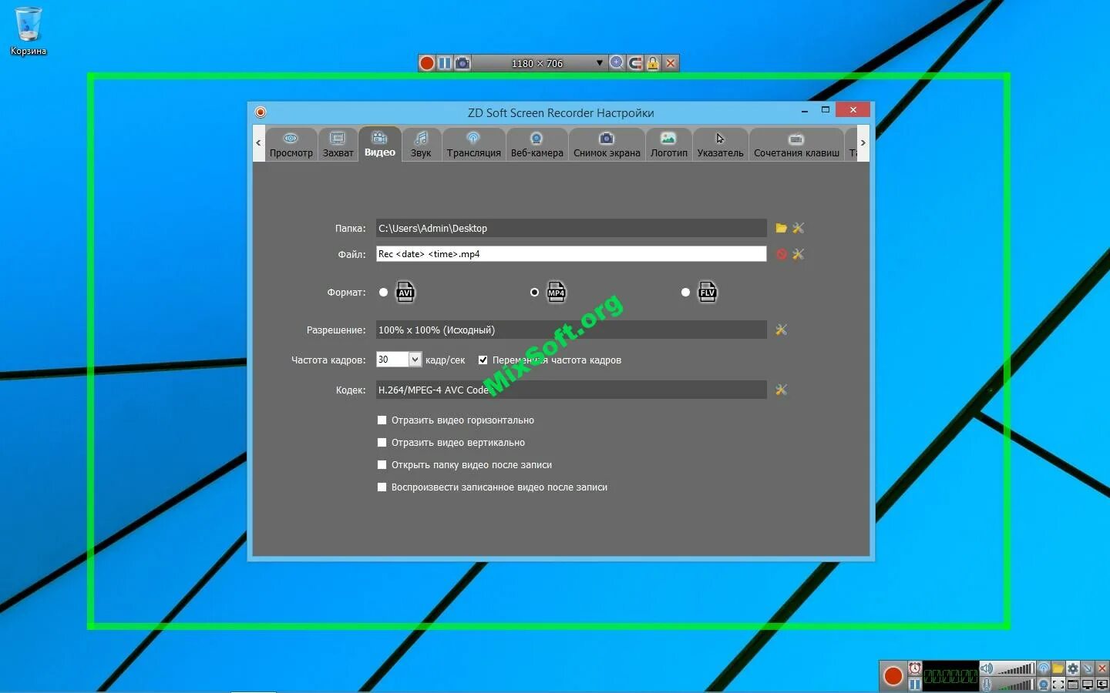Close the capture frame with the red X

671,63
